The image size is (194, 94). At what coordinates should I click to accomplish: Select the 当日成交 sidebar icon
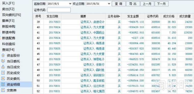click(x=3, y=67)
